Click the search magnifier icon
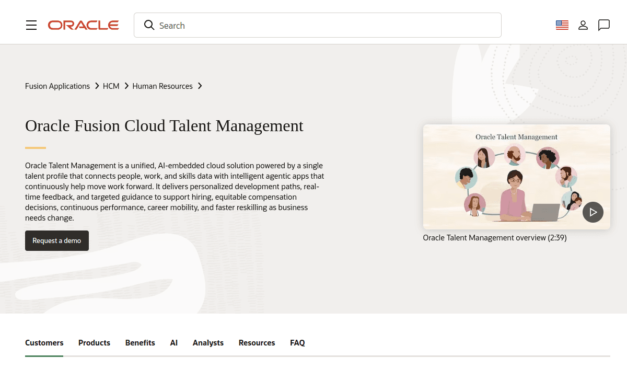 point(149,25)
